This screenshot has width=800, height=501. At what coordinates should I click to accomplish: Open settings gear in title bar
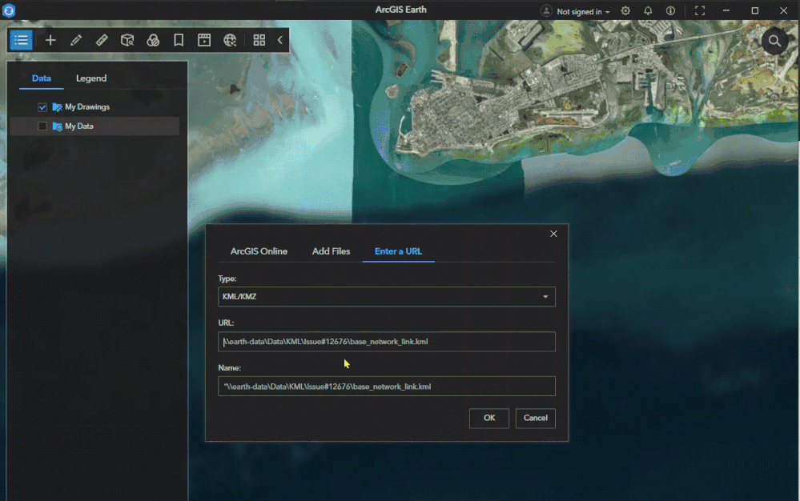point(625,10)
